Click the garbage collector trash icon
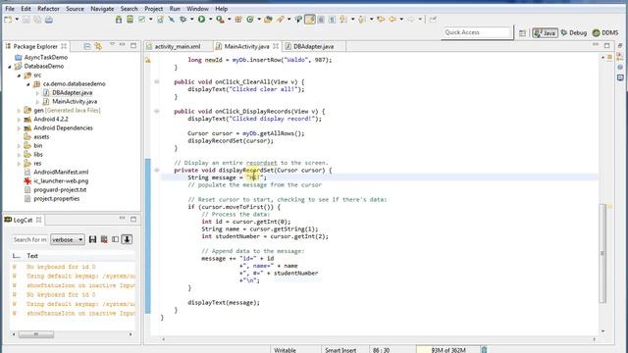The width and height of the screenshot is (628, 353). tap(484, 350)
